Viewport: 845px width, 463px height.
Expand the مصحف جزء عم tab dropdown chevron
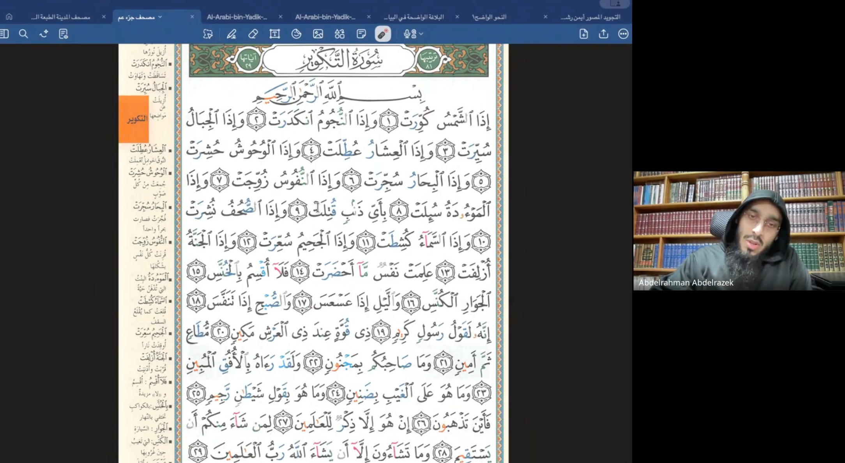(x=160, y=17)
